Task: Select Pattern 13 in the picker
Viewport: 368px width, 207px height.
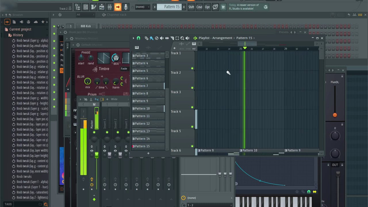Action: click(x=148, y=131)
